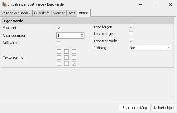The width and height of the screenshot is (177, 113).
Task: Enable the Dölj värde checkbox
Action: tap(59, 44)
